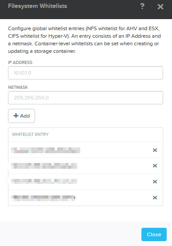Click the Filesystem Whitelists dialog title
The height and width of the screenshot is (246, 172).
click(x=37, y=6)
